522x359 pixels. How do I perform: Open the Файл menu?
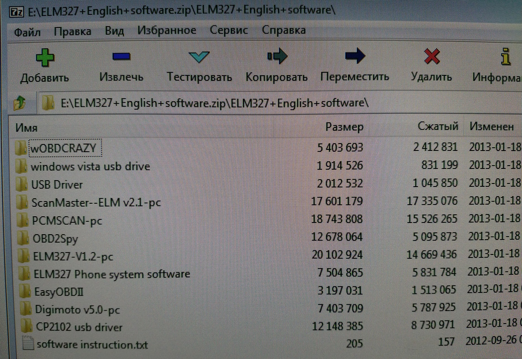pos(27,32)
